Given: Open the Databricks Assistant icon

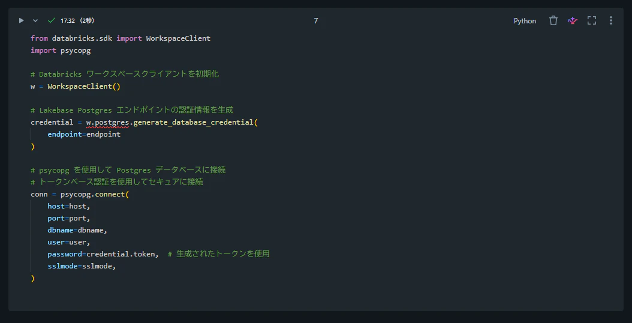Looking at the screenshot, I should pos(573,20).
